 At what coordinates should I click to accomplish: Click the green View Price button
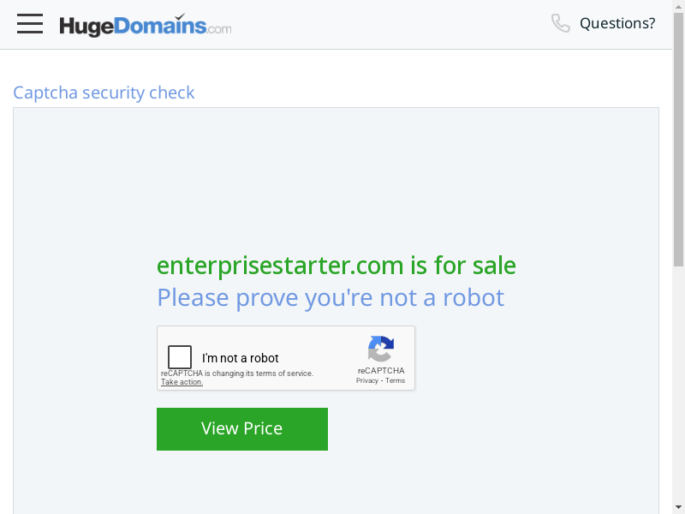242,429
